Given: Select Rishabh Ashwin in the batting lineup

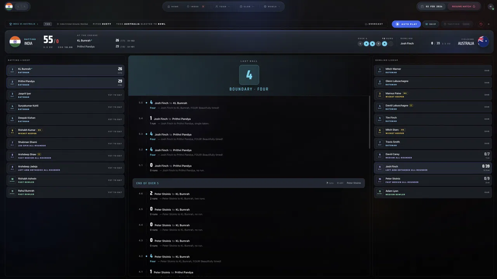Looking at the screenshot, I should 66,180.
